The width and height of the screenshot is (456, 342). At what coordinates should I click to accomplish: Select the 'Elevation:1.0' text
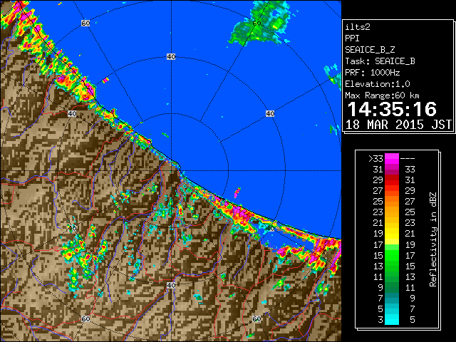coord(378,84)
